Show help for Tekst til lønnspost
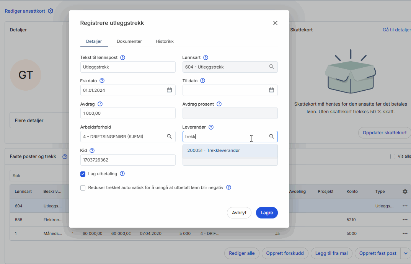411x264 pixels. pos(123,58)
